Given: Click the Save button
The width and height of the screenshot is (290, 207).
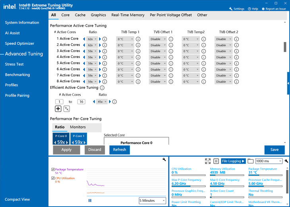Looking at the screenshot, I should tap(275, 150).
